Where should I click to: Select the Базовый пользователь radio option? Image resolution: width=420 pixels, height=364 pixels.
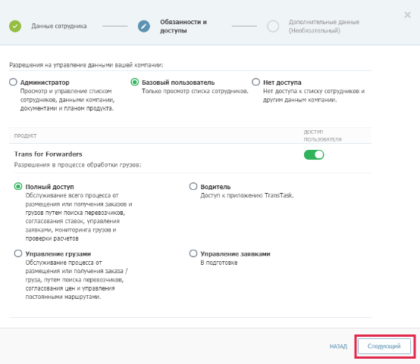(135, 82)
